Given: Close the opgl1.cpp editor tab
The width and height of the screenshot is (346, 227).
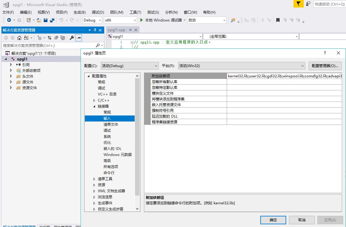Looking at the screenshot, I should coord(136,30).
